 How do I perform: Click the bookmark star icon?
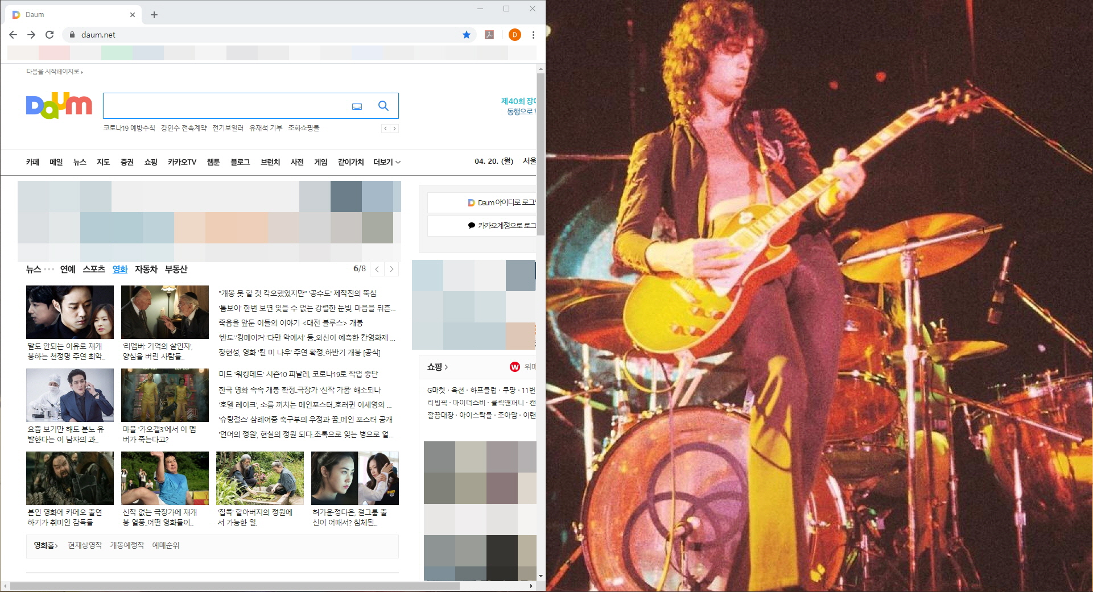[467, 35]
